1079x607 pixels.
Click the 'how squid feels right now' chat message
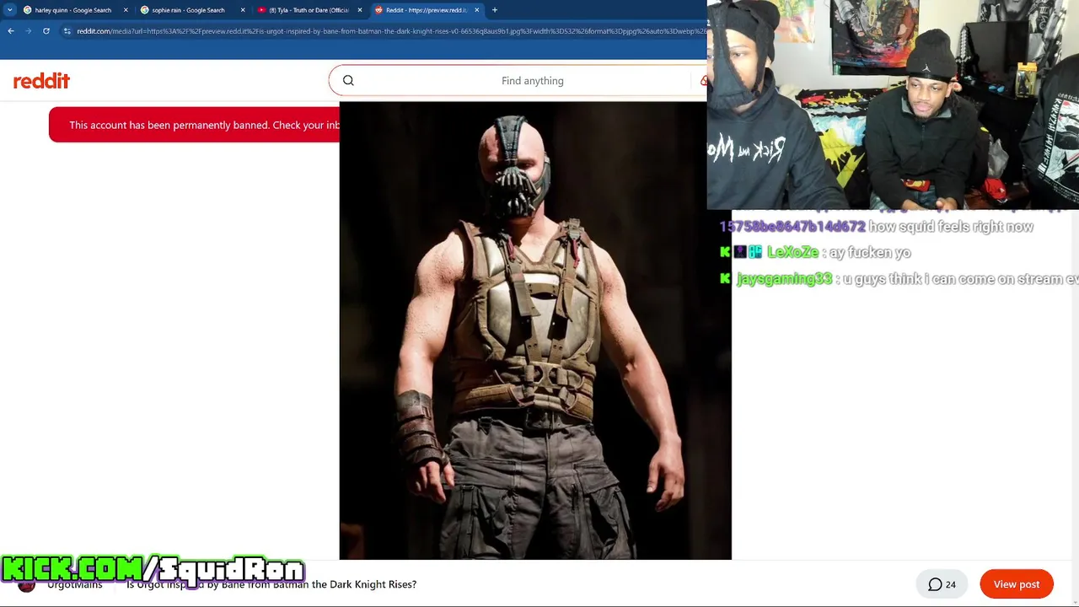tap(951, 227)
